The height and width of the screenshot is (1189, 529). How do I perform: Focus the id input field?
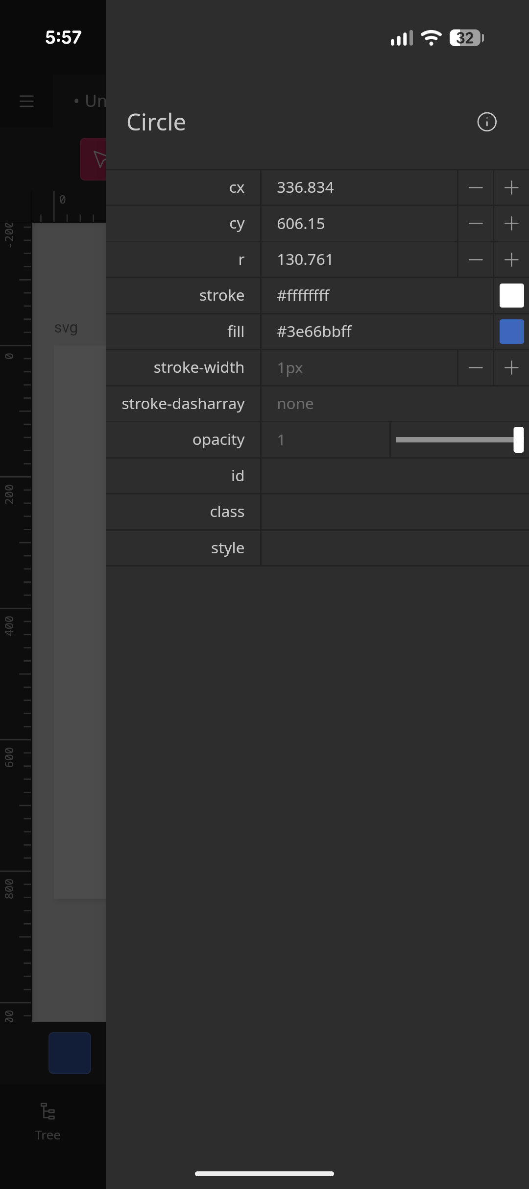click(x=394, y=476)
